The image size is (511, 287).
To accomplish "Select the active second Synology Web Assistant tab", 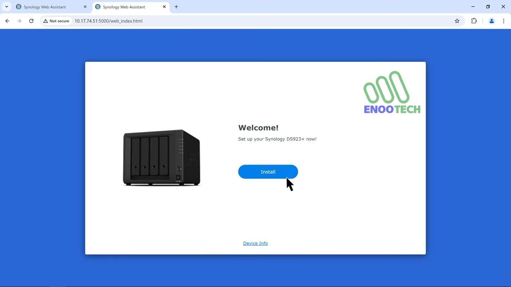I will click(131, 7).
